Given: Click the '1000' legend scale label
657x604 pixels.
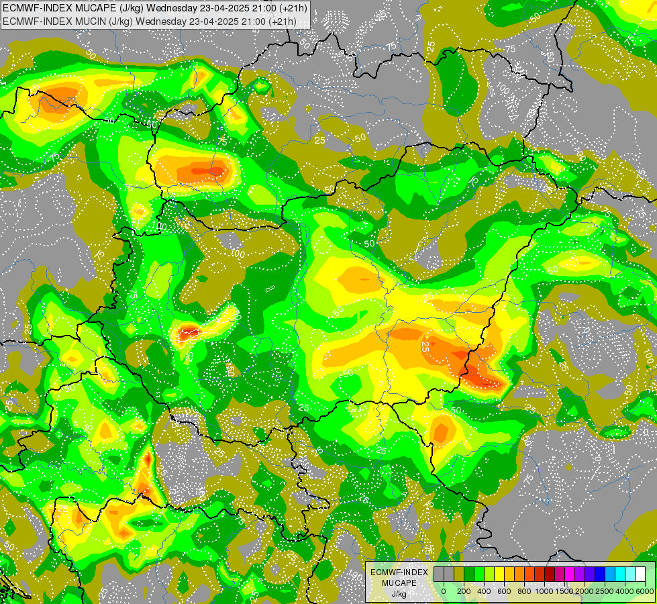Looking at the screenshot, I should pyautogui.click(x=544, y=591).
